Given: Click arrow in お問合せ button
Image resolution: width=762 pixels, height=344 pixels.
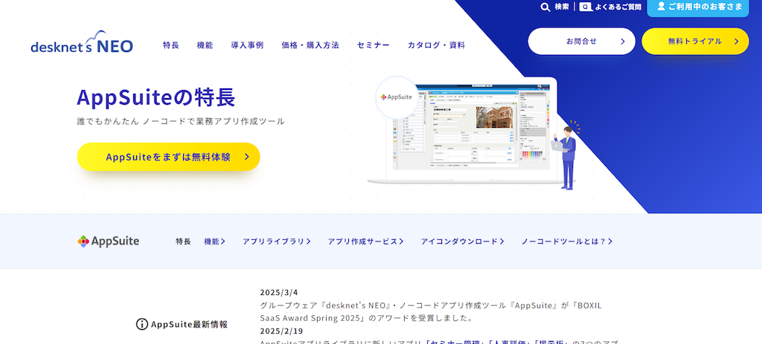Looking at the screenshot, I should (x=623, y=42).
